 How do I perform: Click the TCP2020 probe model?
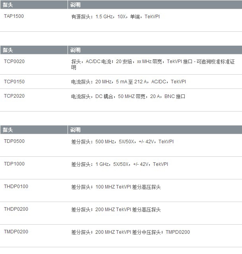[x=14, y=96]
